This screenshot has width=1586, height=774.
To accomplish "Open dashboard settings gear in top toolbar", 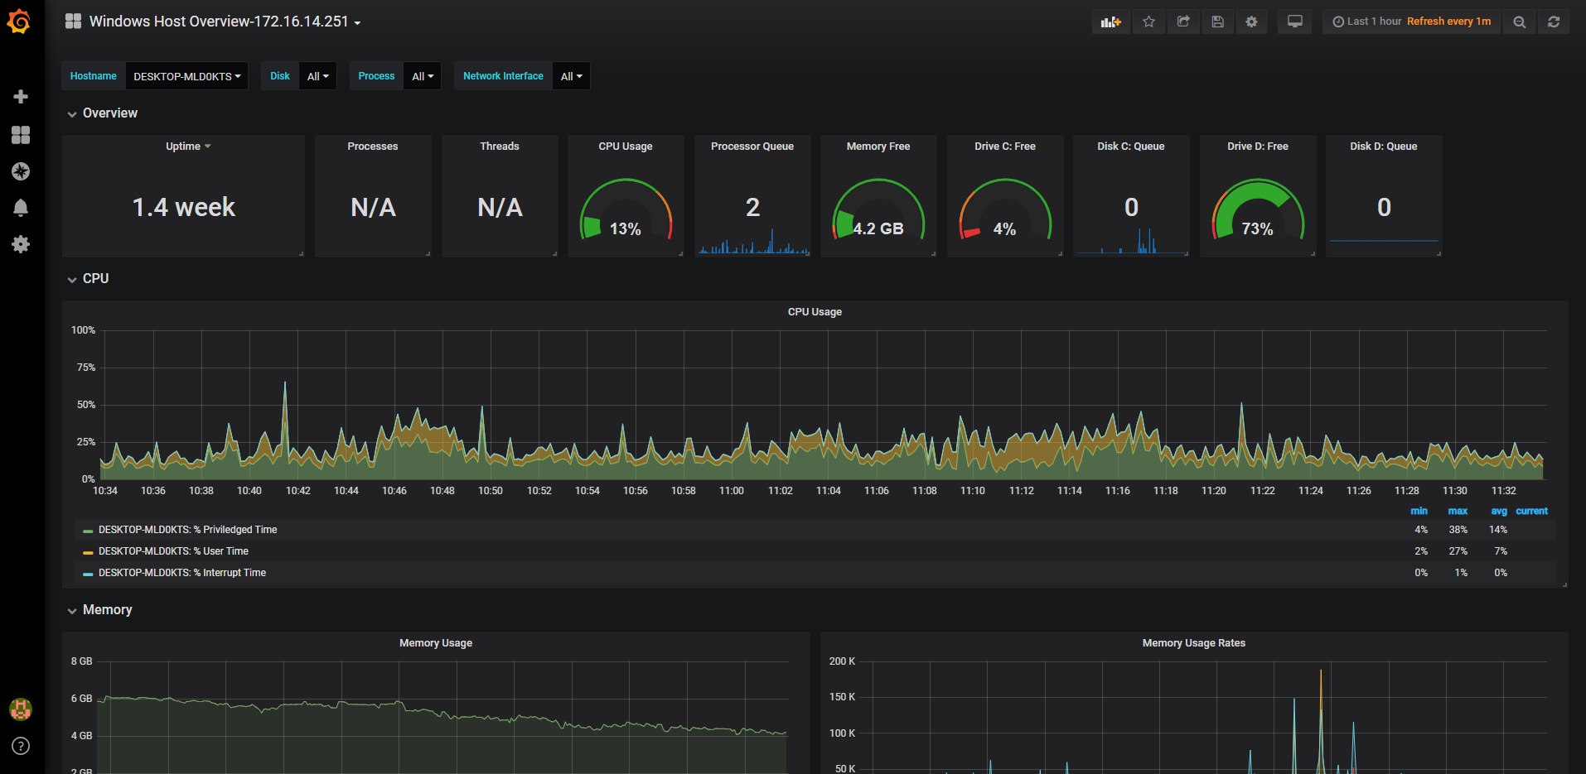I will (x=1251, y=22).
